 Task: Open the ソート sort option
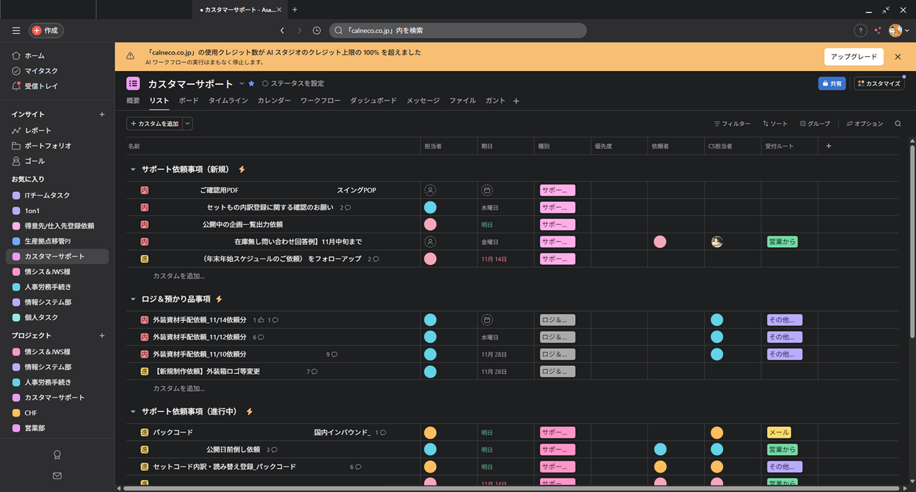click(x=775, y=124)
